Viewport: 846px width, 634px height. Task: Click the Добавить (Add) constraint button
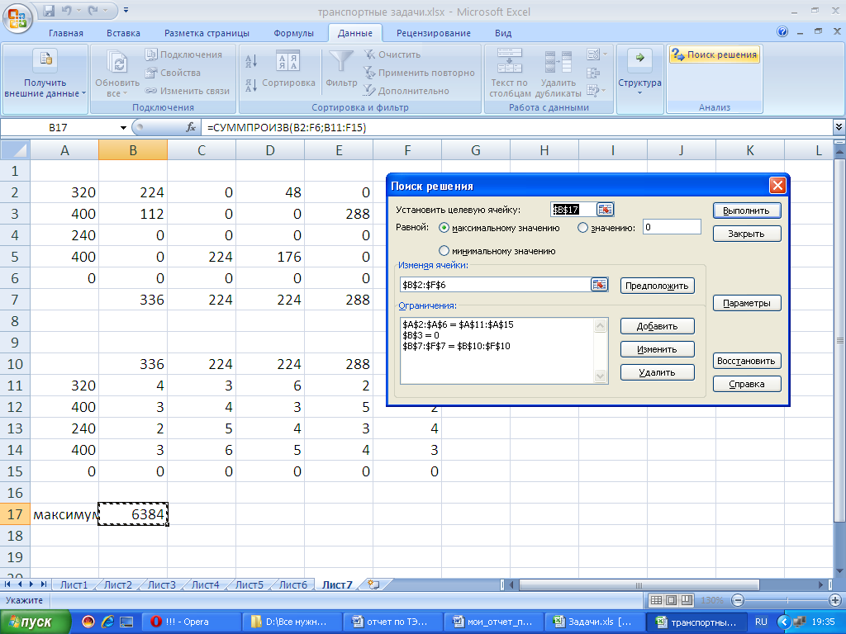657,326
